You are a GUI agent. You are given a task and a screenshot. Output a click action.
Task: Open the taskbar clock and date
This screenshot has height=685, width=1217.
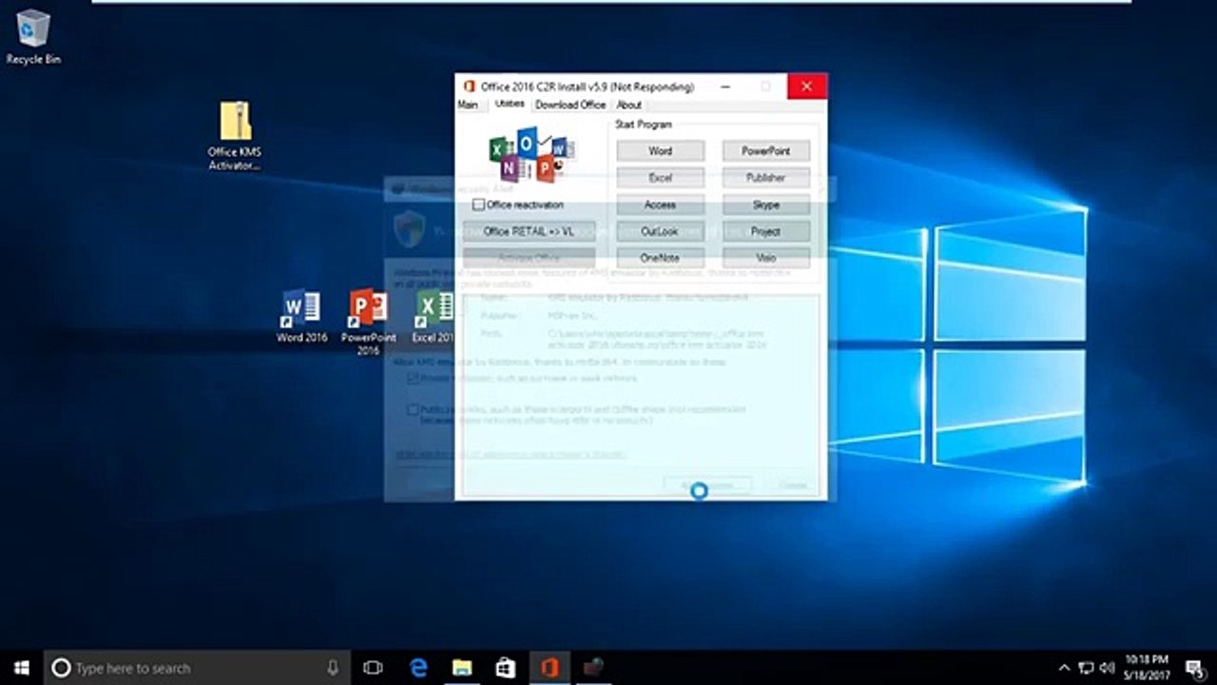point(1147,668)
